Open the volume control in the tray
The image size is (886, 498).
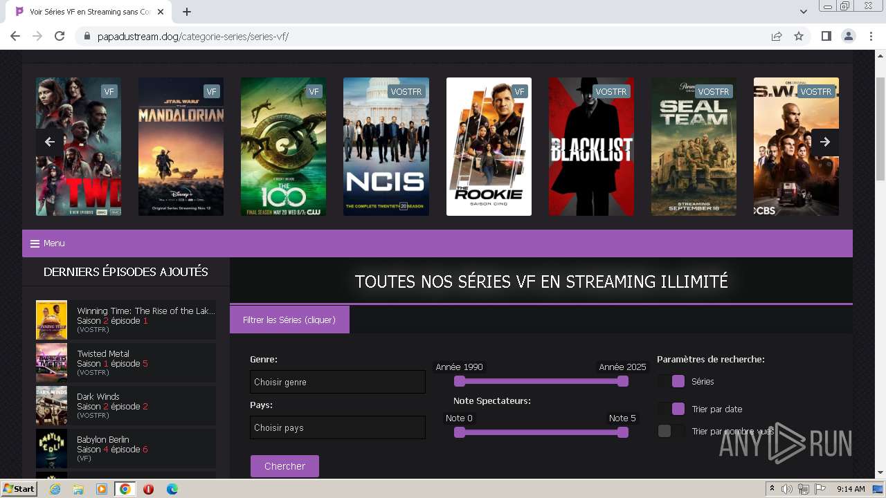788,489
